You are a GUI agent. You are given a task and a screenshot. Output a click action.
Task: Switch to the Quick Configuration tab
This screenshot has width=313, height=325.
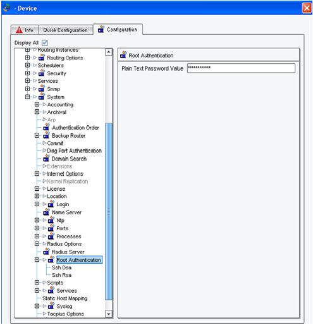66,30
